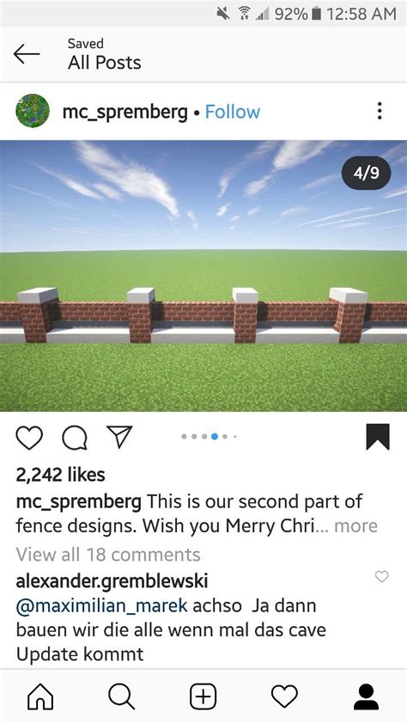Open the Profile tab icon

click(366, 696)
